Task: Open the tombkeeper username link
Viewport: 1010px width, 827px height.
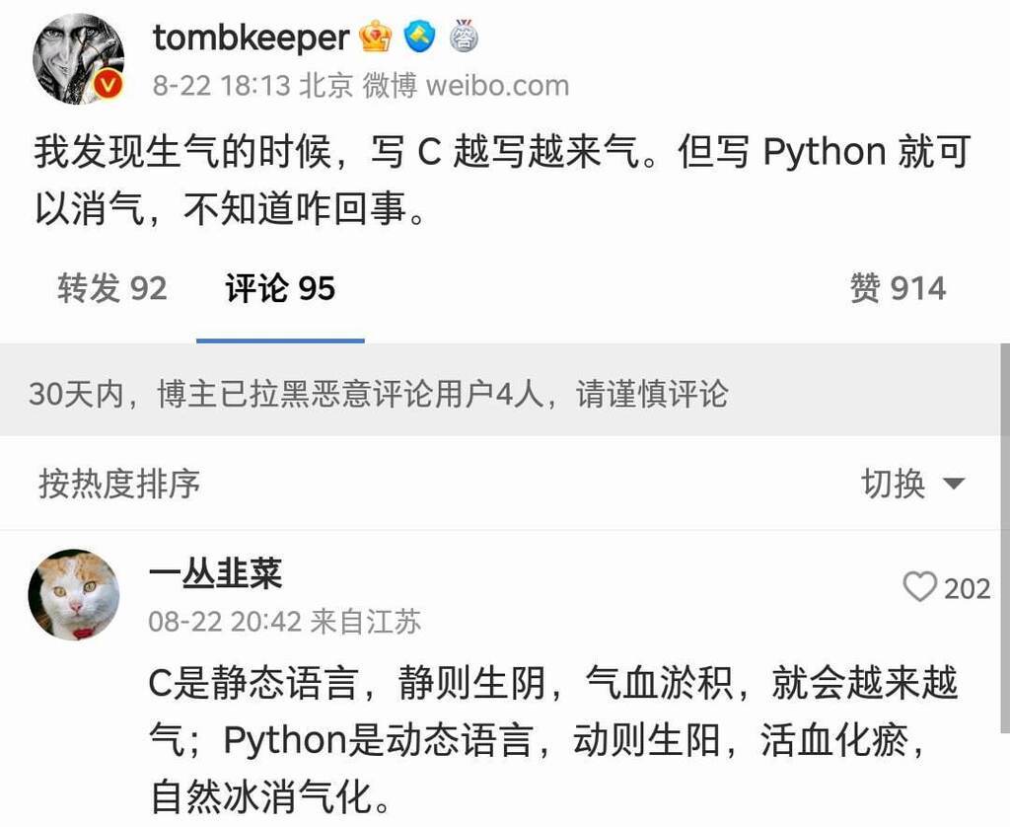Action: 251,38
